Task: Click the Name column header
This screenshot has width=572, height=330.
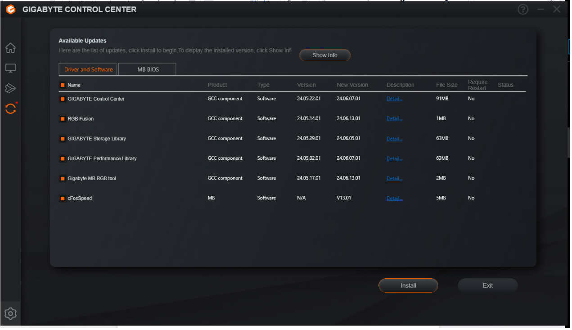Action: coord(74,85)
